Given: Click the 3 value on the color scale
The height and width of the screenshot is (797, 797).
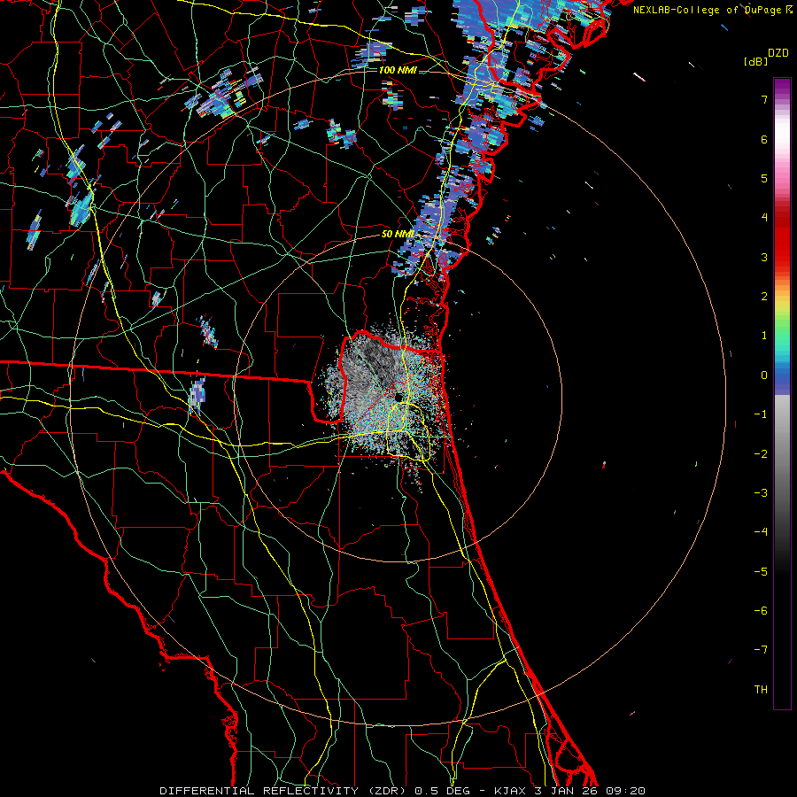Looking at the screenshot, I should click(x=764, y=257).
